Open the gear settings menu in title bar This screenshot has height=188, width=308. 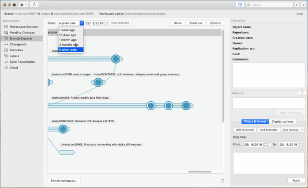pos(24,5)
